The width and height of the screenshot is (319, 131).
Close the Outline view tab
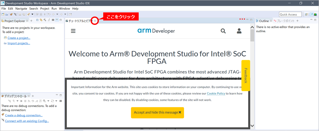pos(271,21)
